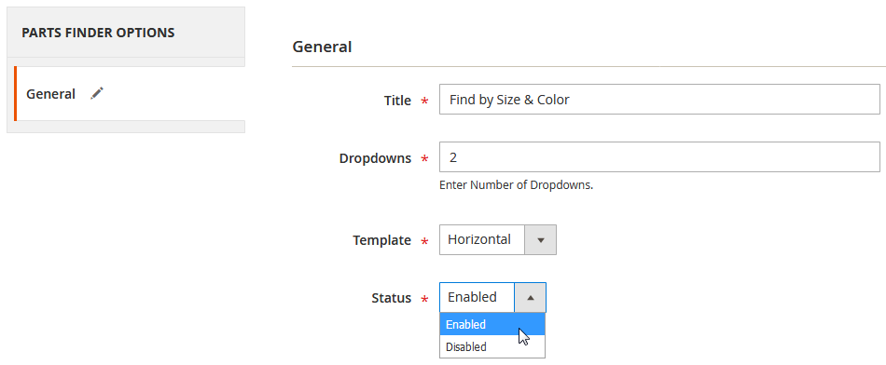The image size is (886, 365).
Task: Click the red asterisk beside Status
Action: point(425,299)
